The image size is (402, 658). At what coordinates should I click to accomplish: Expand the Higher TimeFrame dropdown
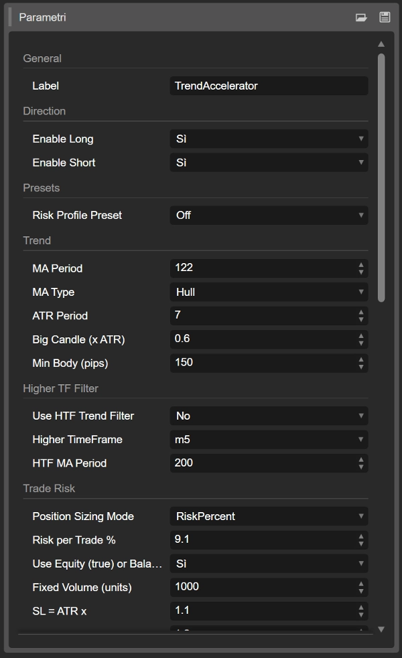pos(269,440)
